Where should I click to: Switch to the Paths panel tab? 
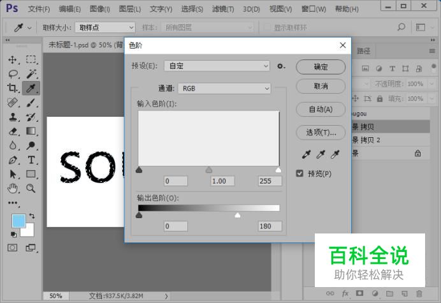(364, 51)
